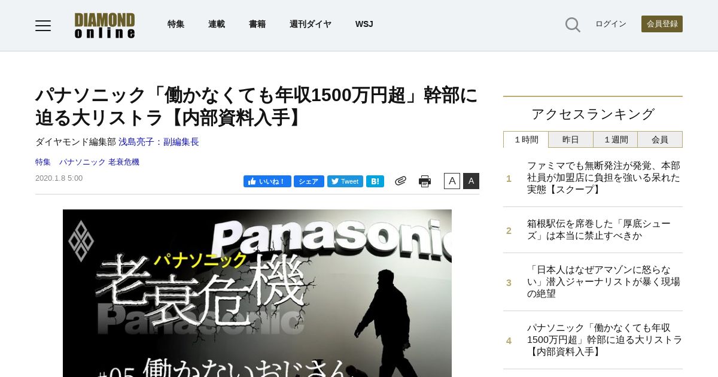Open the 特集 menu item
The width and height of the screenshot is (718, 377).
point(176,24)
